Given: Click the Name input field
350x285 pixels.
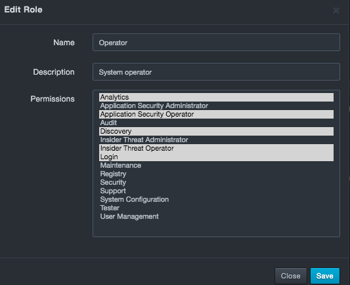Looking at the screenshot, I should [x=216, y=43].
